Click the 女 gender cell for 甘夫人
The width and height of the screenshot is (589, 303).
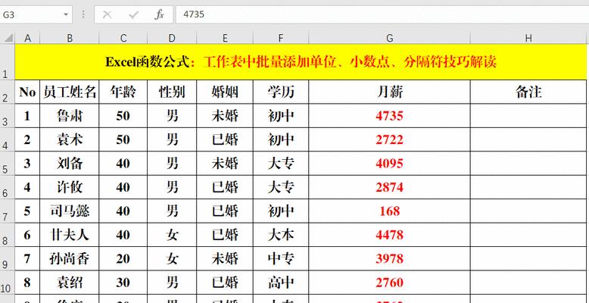click(x=172, y=235)
